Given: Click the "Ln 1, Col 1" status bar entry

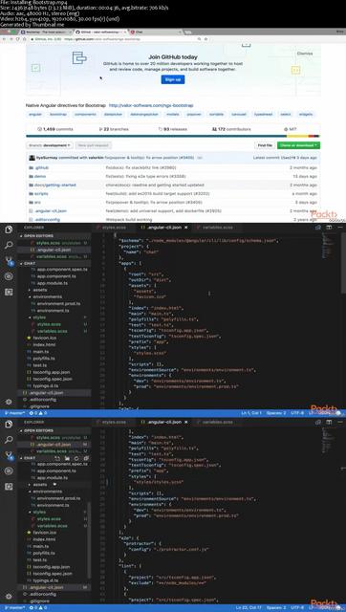Looking at the screenshot, I should coord(252,412).
